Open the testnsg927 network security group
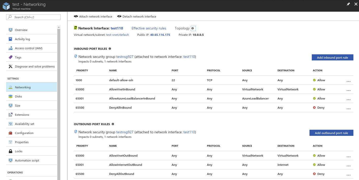359x180 pixels. pyautogui.click(x=125, y=56)
